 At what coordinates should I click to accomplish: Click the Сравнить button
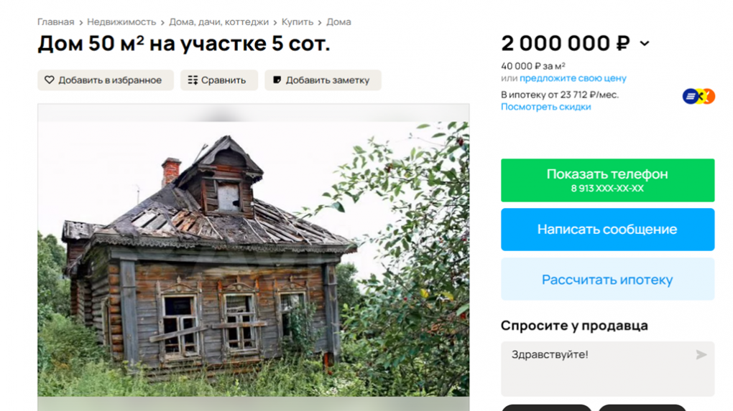click(x=219, y=80)
